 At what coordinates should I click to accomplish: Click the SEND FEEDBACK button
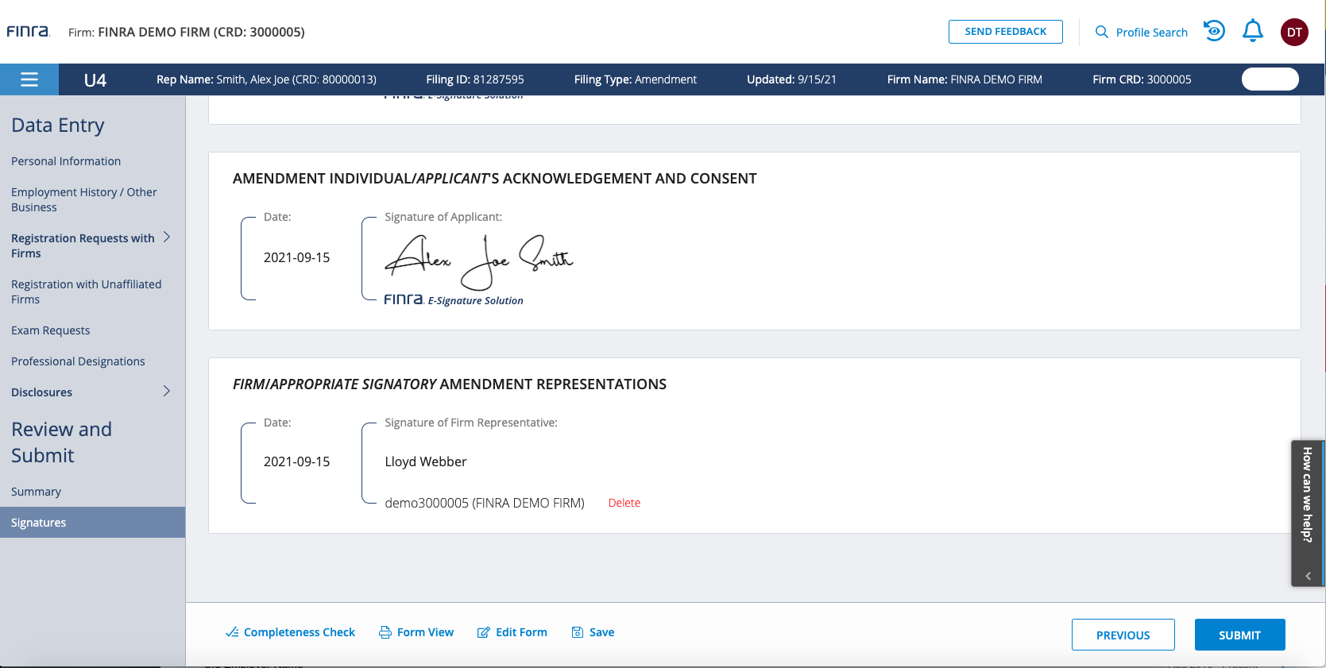pos(1005,32)
